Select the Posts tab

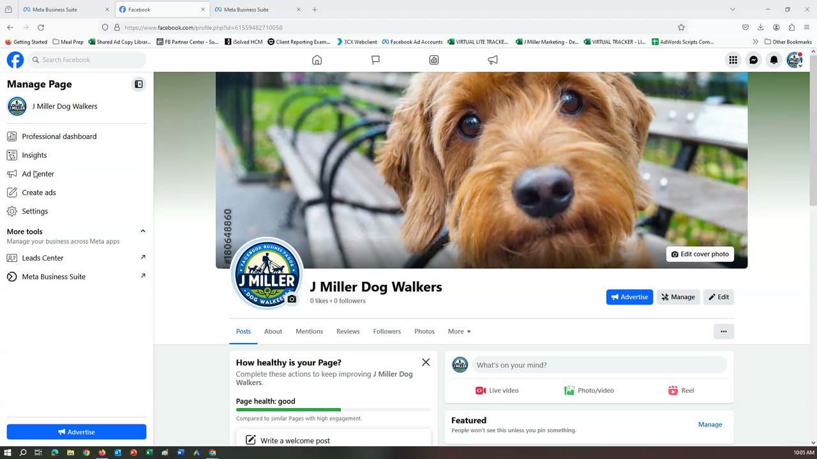(x=243, y=331)
